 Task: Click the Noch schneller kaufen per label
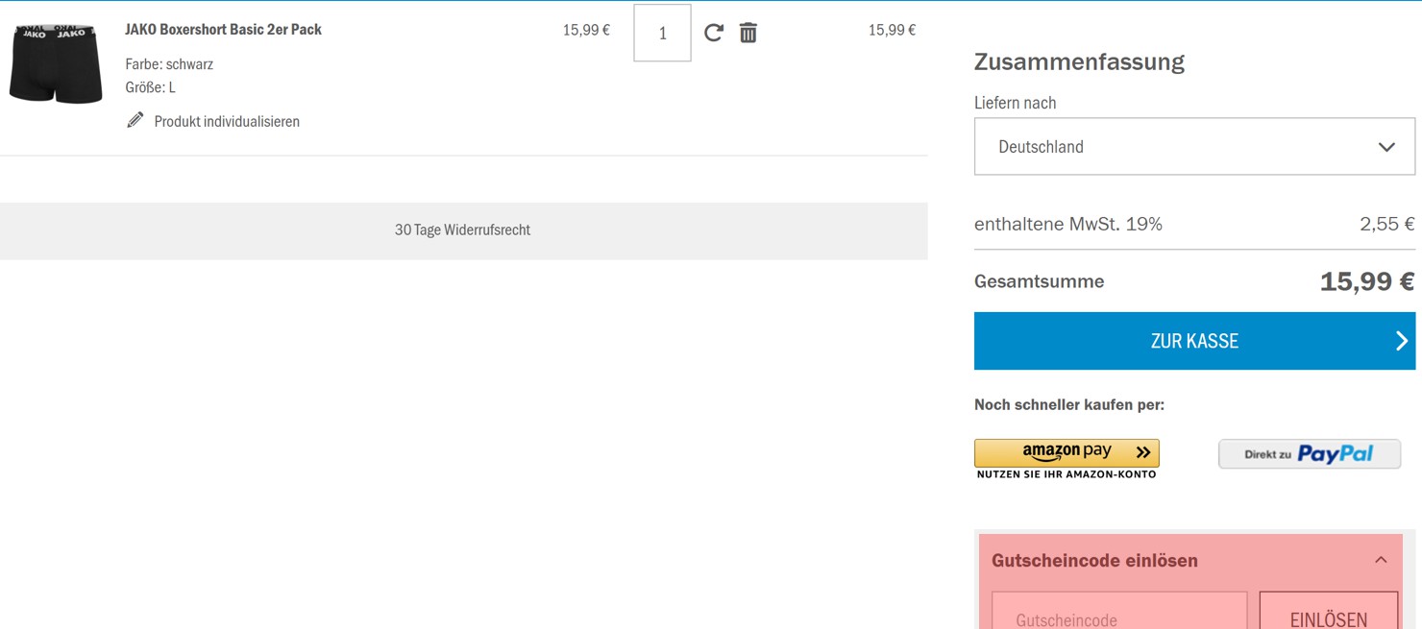1069,404
